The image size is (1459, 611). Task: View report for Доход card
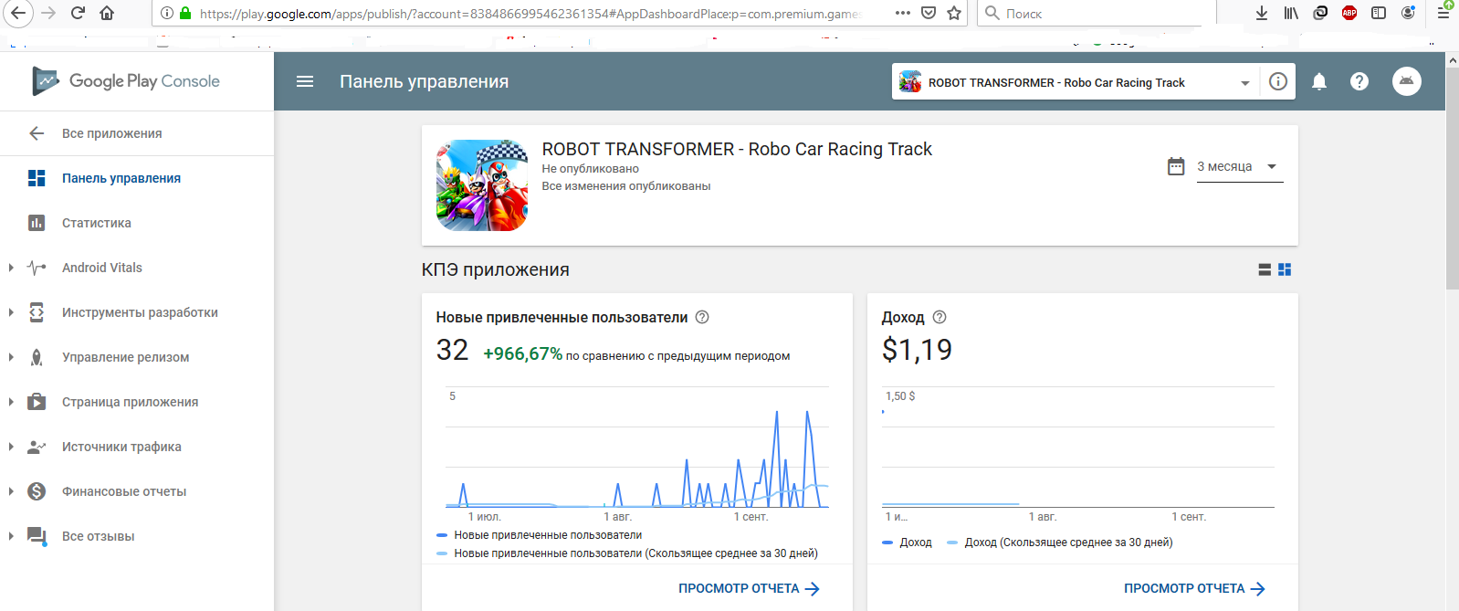(x=1194, y=589)
